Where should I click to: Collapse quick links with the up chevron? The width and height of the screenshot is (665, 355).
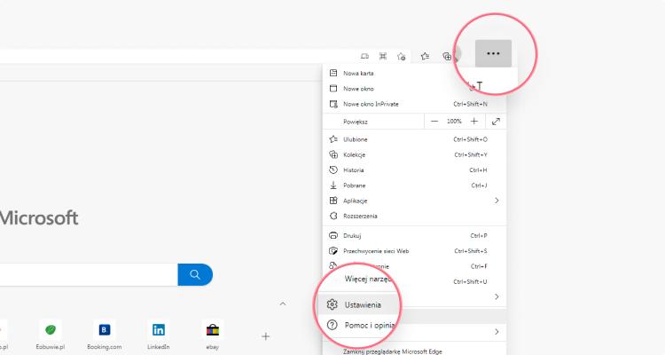click(x=283, y=304)
